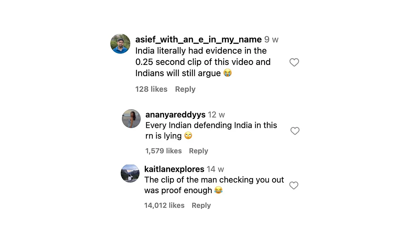View the 1,579 likes list
The width and height of the screenshot is (412, 232).
pos(163,151)
